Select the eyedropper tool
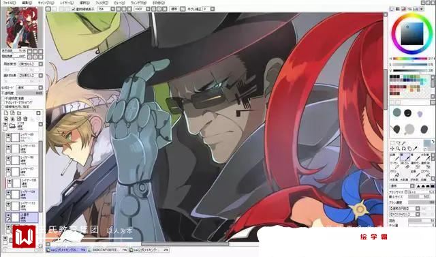This screenshot has width=436, height=257. (x=416, y=149)
